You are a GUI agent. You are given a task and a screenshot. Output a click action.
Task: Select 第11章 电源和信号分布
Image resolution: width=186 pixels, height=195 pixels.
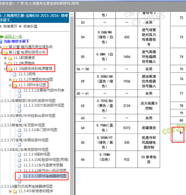27,52
